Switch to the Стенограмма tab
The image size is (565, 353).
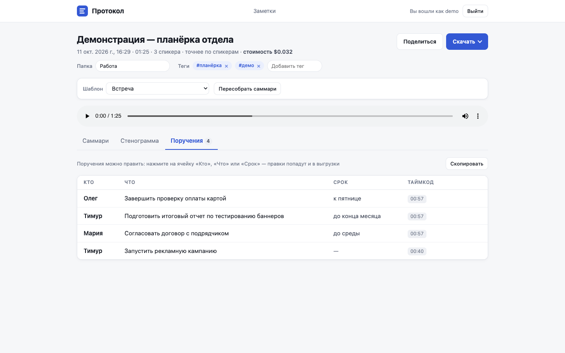click(x=140, y=141)
